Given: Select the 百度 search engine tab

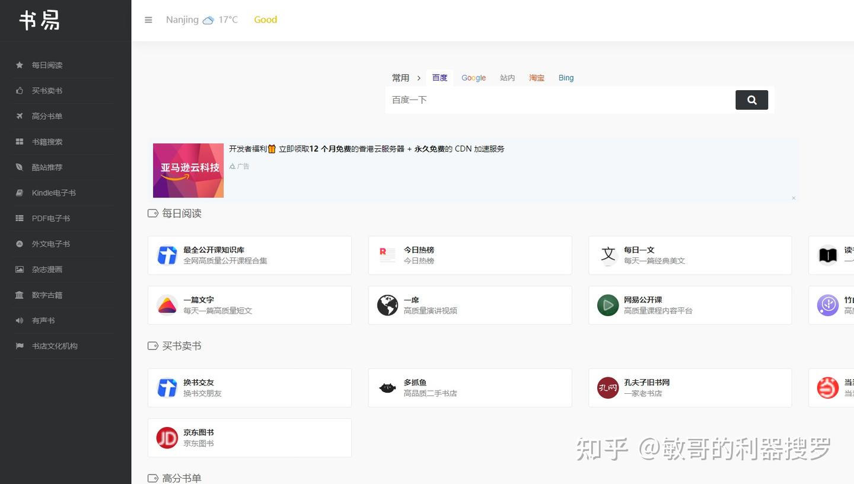Looking at the screenshot, I should (439, 78).
